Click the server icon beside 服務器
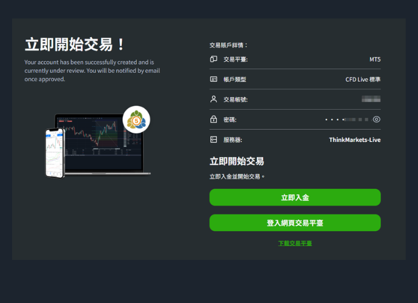The height and width of the screenshot is (303, 418). point(213,139)
